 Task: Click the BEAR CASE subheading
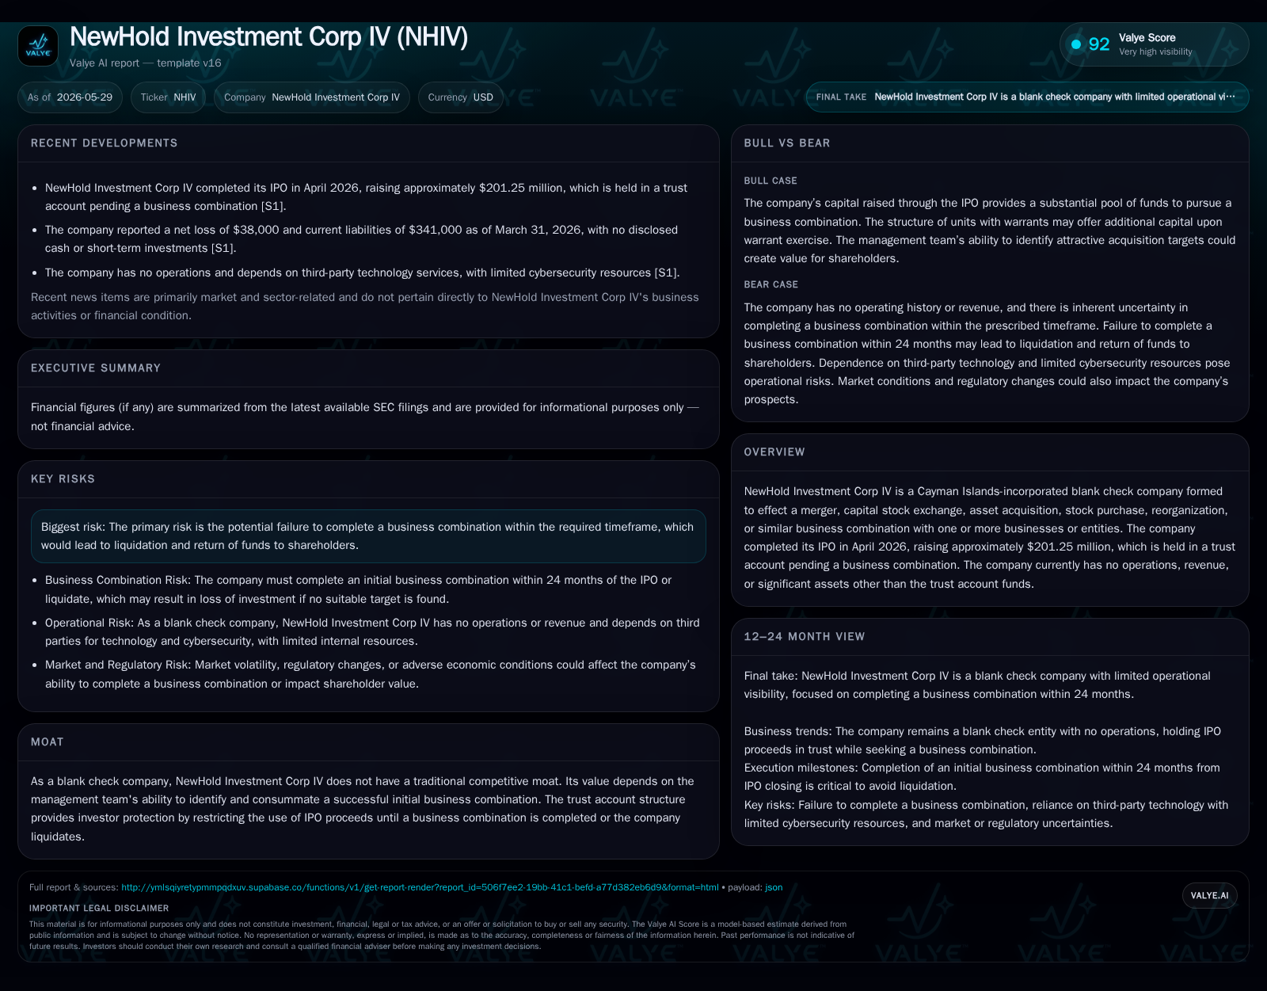tap(771, 285)
